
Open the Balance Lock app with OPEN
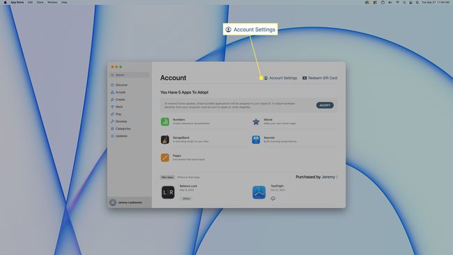pos(186,199)
